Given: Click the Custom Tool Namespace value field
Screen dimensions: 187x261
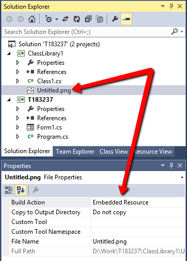Looking at the screenshot, I should pyautogui.click(x=138, y=232).
